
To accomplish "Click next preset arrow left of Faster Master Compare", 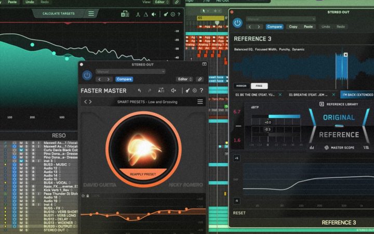I will click(108, 79).
